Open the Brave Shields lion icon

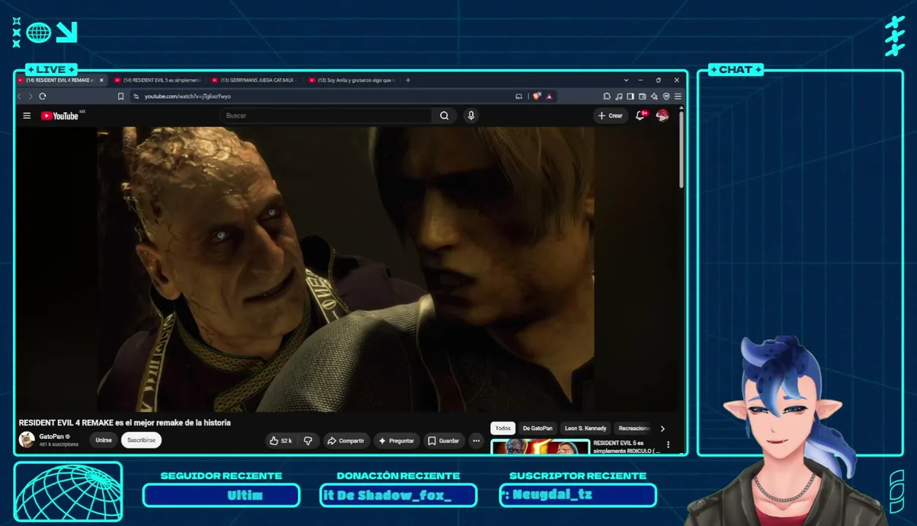(536, 96)
